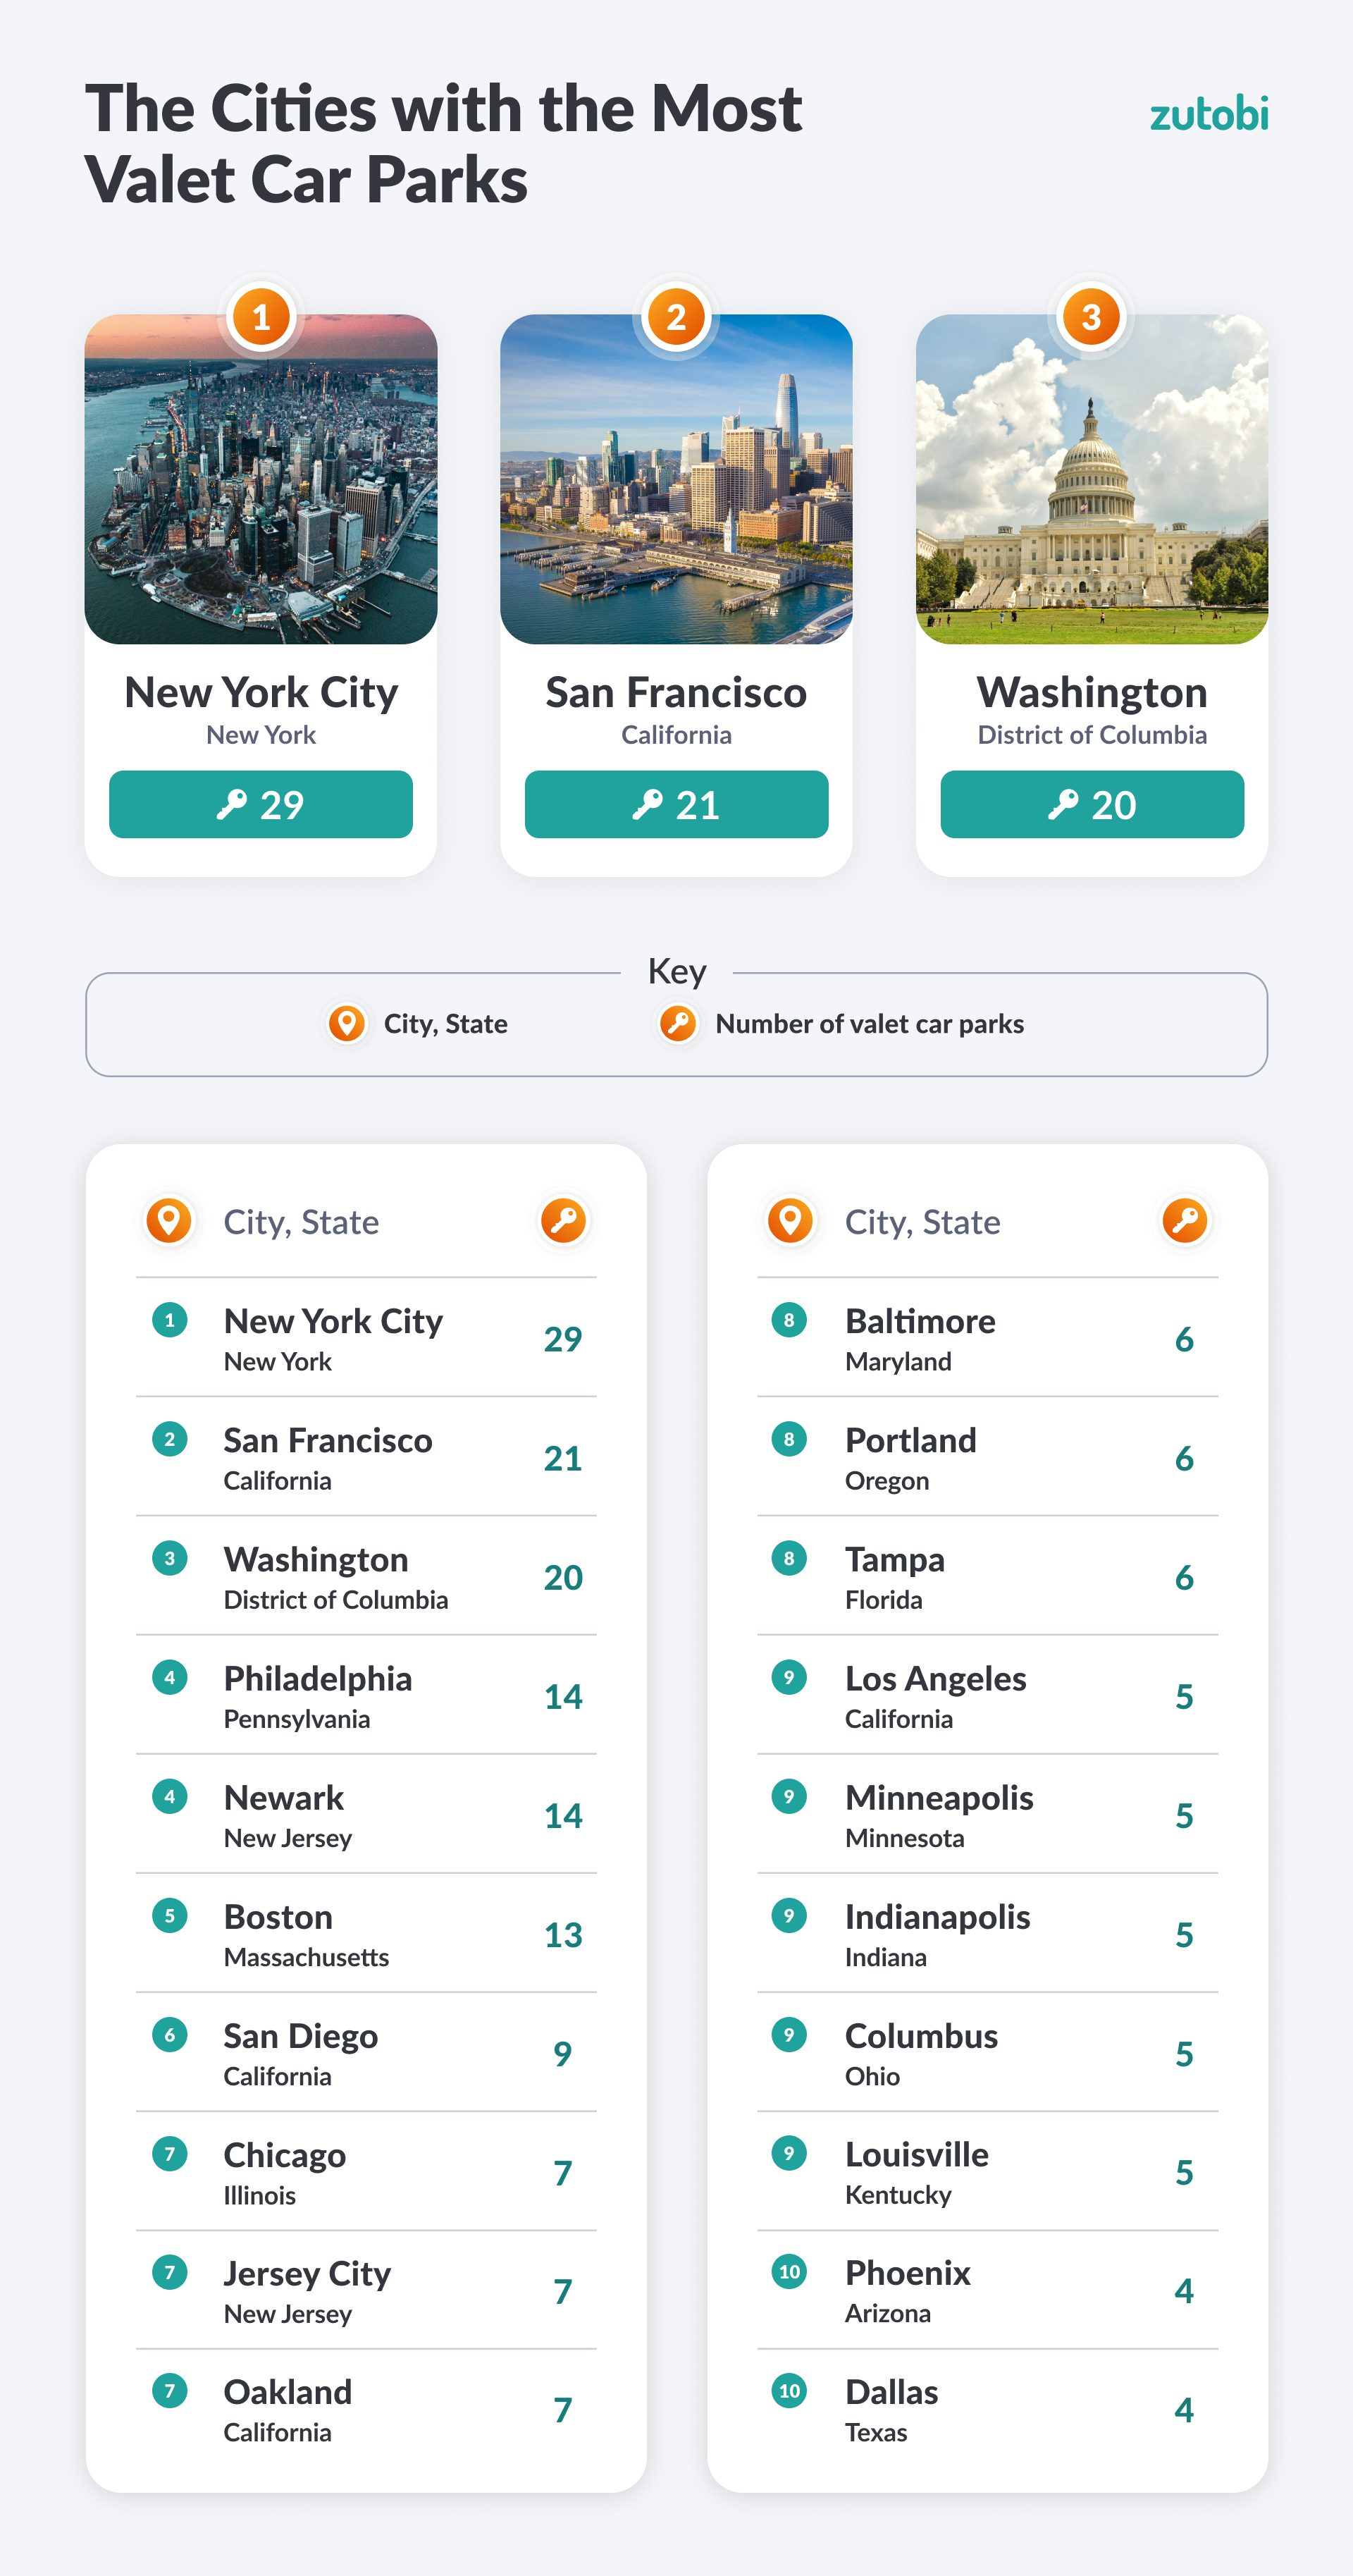Click the key icon beside Number of valet car parks

(x=677, y=1023)
